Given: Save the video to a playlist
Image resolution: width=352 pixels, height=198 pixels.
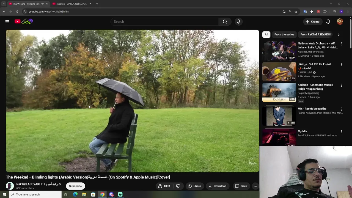Looking at the screenshot, I should [241, 186].
